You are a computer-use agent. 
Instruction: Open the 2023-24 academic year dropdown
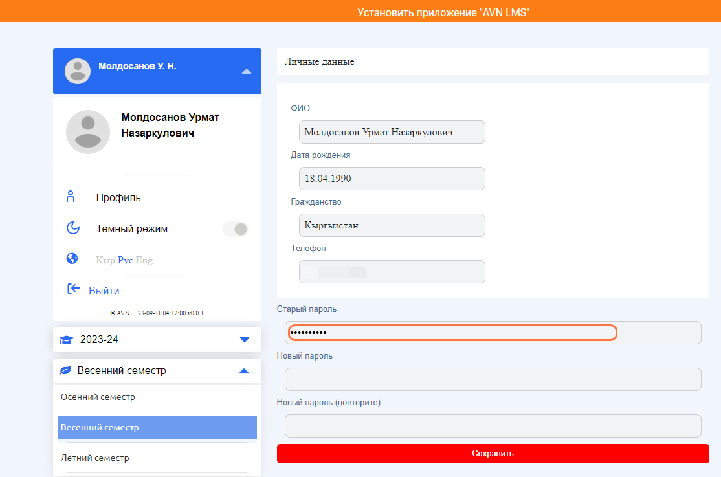(x=244, y=340)
